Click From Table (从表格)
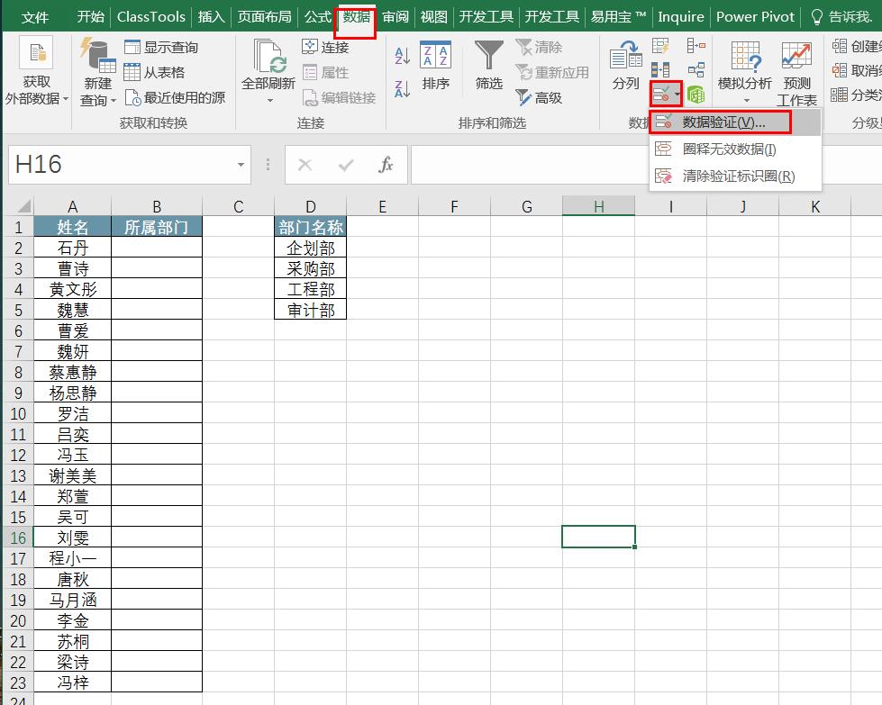Screen dimensions: 882x705 click(x=155, y=72)
